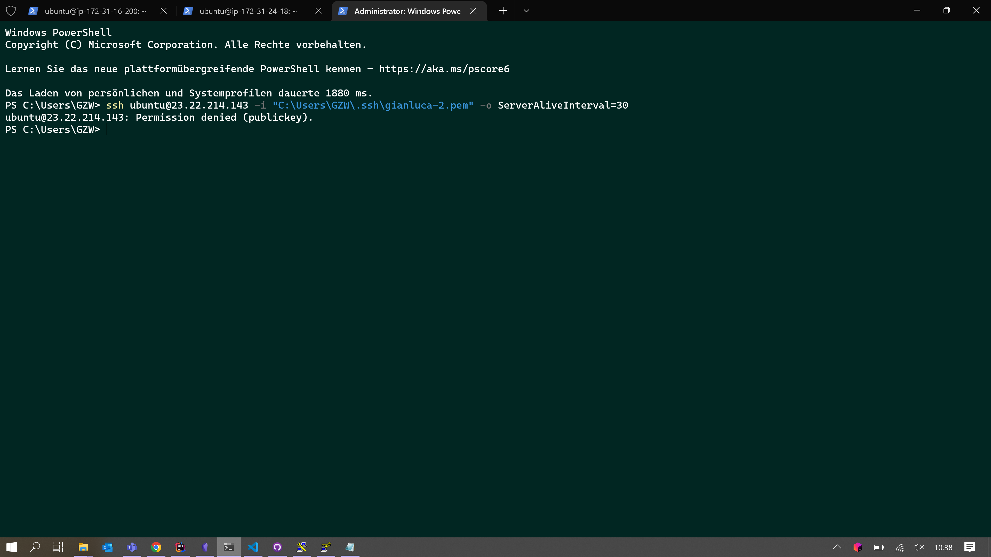Screen dimensions: 991x557
Task: Open Outlook from the taskbar
Action: tap(107, 547)
